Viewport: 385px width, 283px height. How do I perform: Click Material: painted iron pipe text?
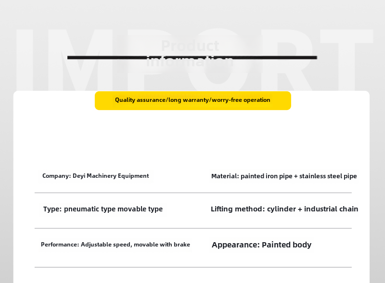click(x=252, y=176)
